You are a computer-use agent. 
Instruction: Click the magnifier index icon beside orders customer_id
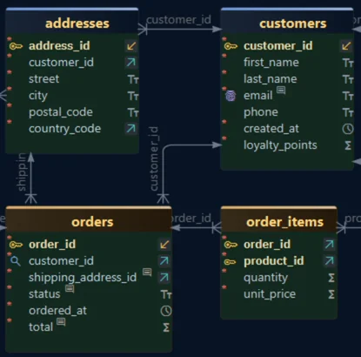tap(16, 261)
